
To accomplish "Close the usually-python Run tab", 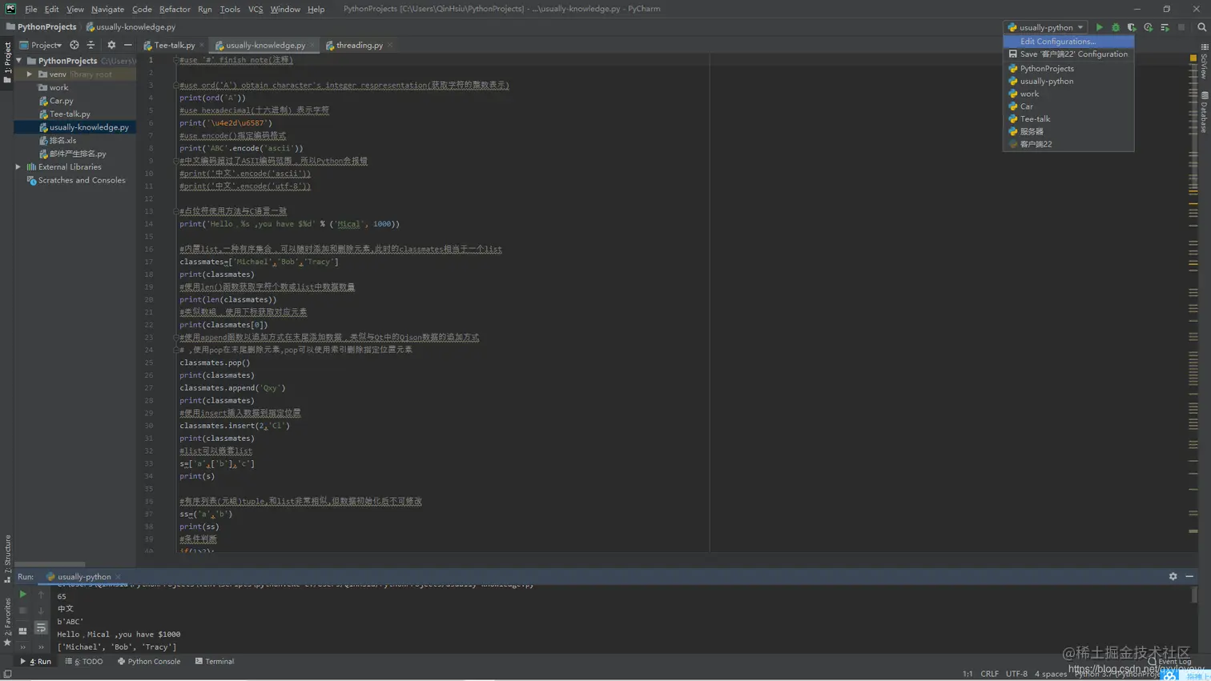I will tap(118, 577).
